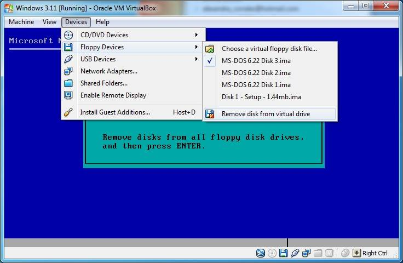Mount MS-DOS 6.22 Disk 1.ima floppy image
Image resolution: width=403 pixels, height=263 pixels.
click(x=256, y=85)
